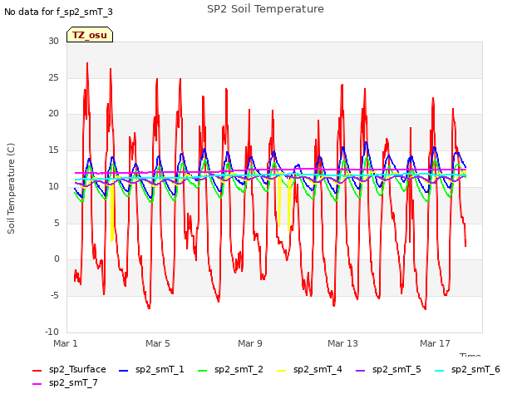
Task: Toggle sp2_smT_2 series in legend
Action: pyautogui.click(x=230, y=369)
